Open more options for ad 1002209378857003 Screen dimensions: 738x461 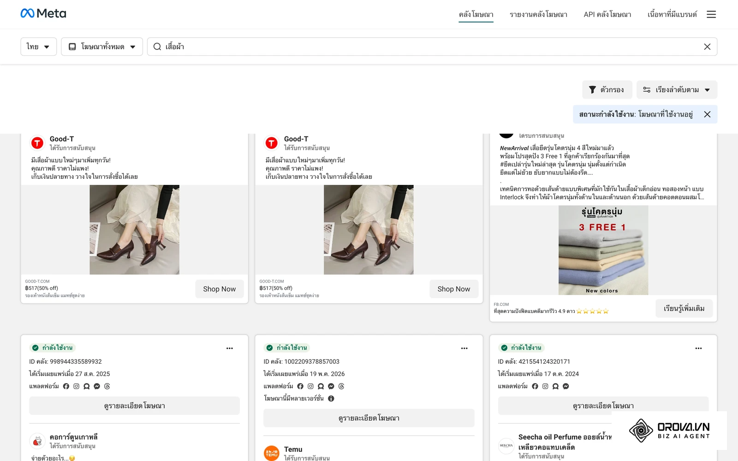point(464,349)
